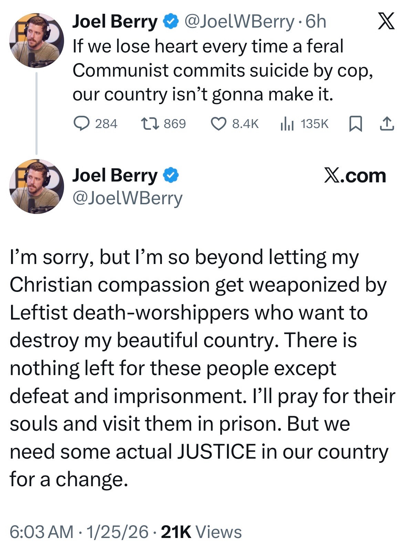Click the 6:03 AM timestamp
The width and height of the screenshot is (406, 558).
[x=41, y=532]
